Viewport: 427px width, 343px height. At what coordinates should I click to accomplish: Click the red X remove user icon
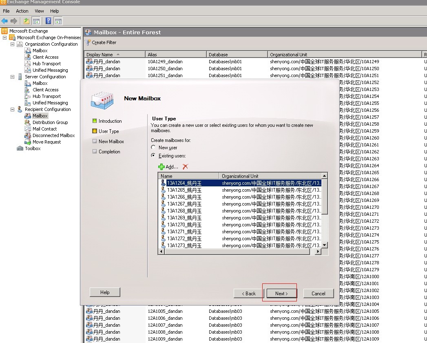185,167
